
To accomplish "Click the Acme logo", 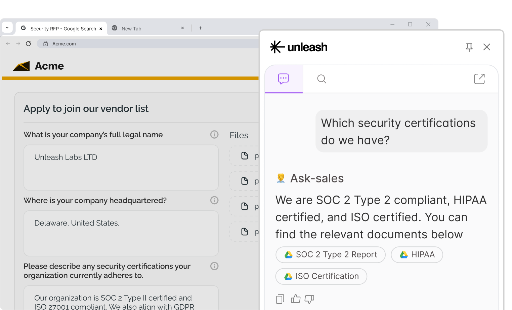I will (x=38, y=66).
